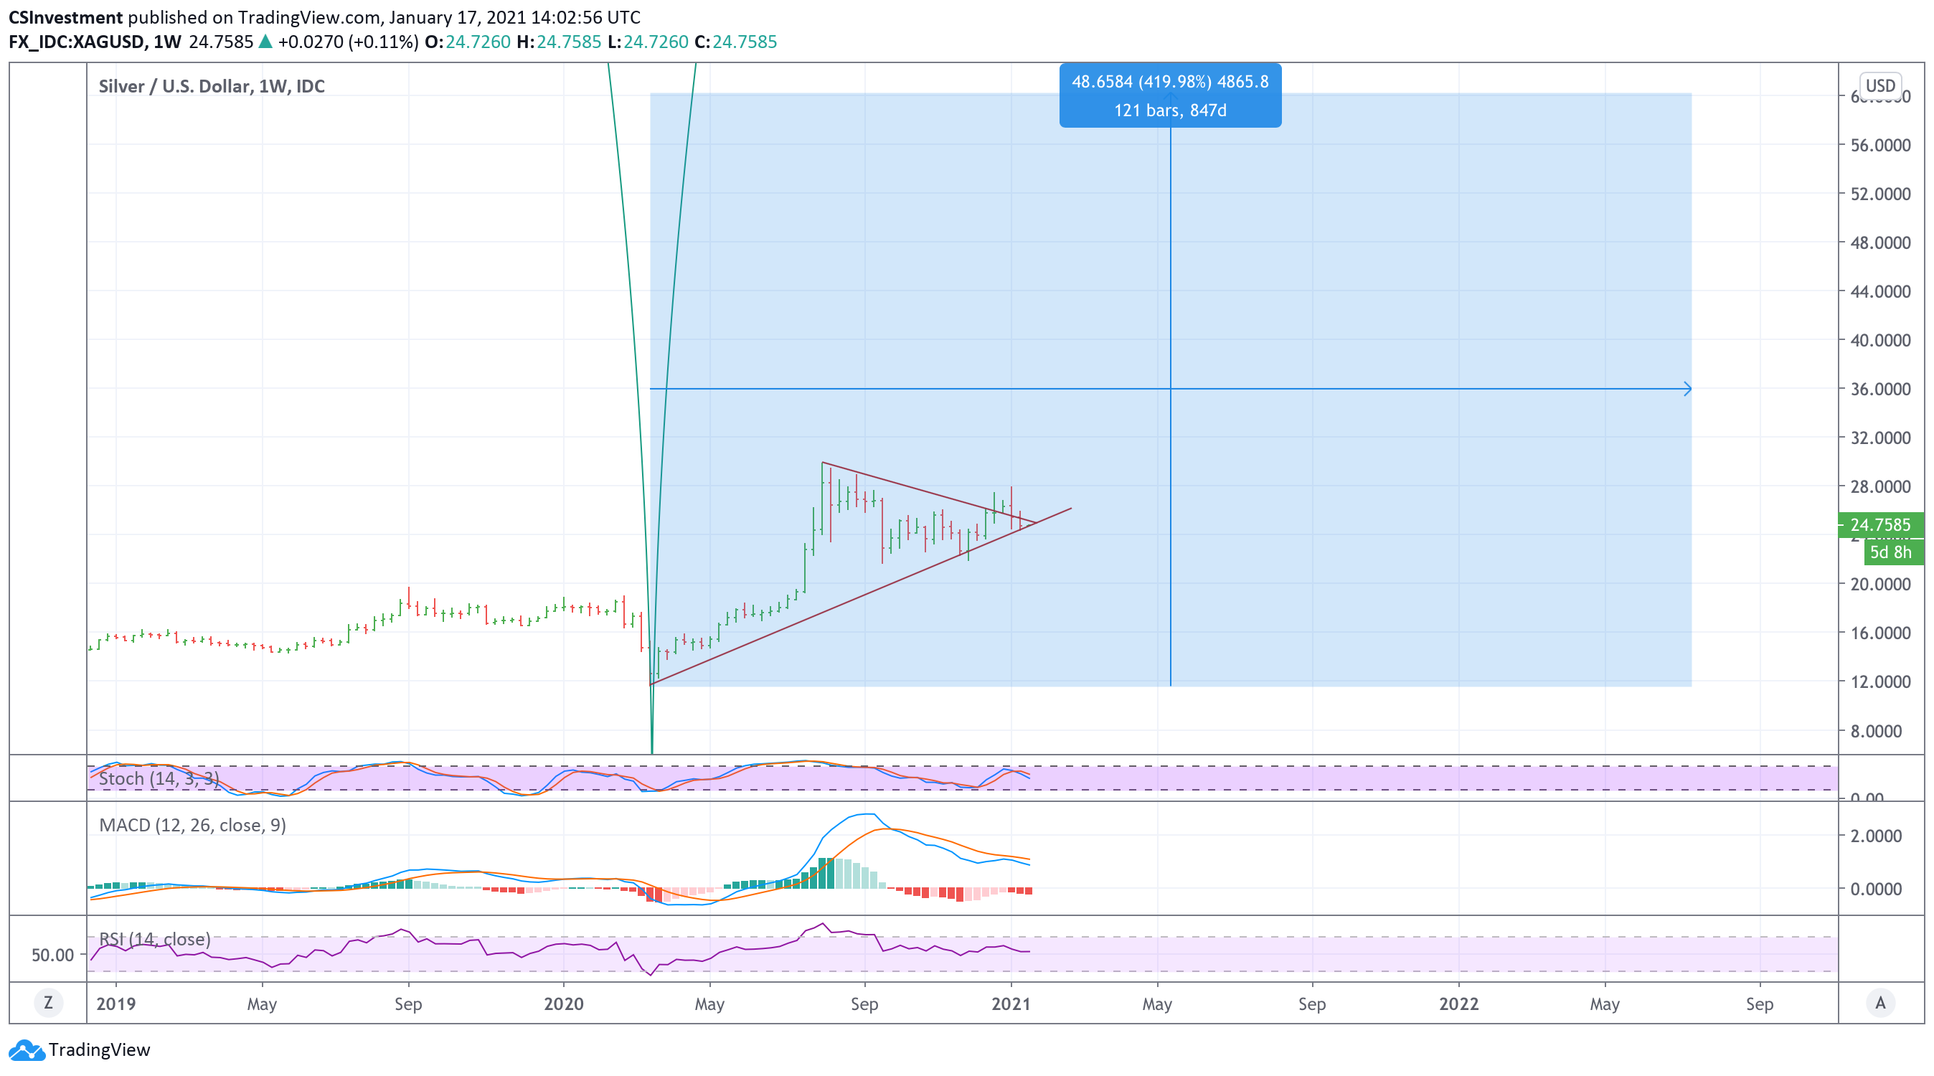Toggle the A auto-scale button

coord(1880,1002)
